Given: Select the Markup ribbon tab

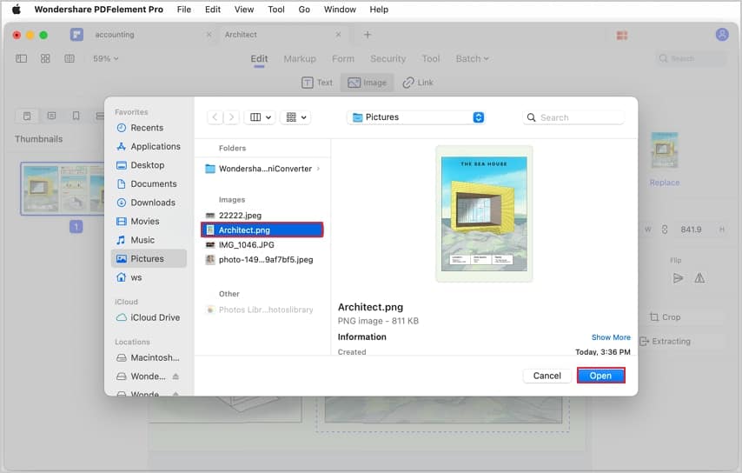Looking at the screenshot, I should click(300, 59).
